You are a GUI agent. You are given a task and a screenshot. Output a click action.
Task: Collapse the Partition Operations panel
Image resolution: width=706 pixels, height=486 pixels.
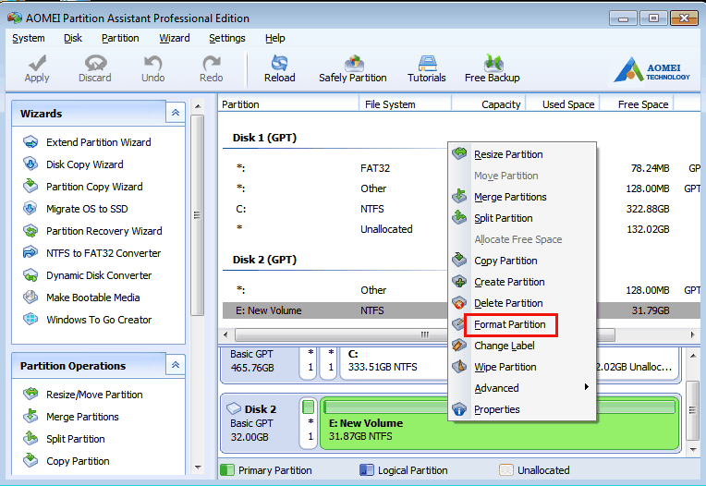(176, 365)
